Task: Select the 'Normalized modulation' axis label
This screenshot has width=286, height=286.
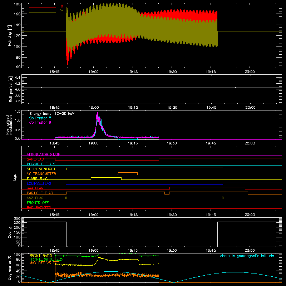Action: pos(9,125)
